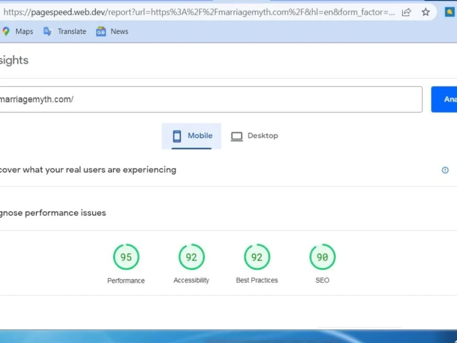
Task: Click the 'Performance' label text
Action: click(x=126, y=281)
